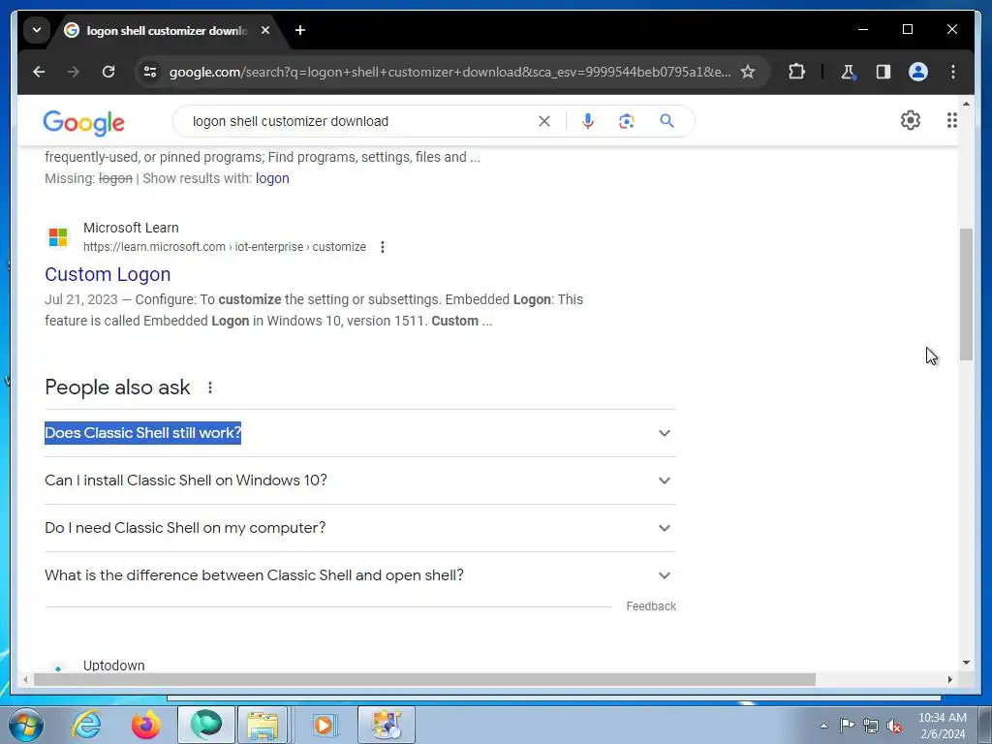Open the tab search dropdown arrow

(37, 30)
